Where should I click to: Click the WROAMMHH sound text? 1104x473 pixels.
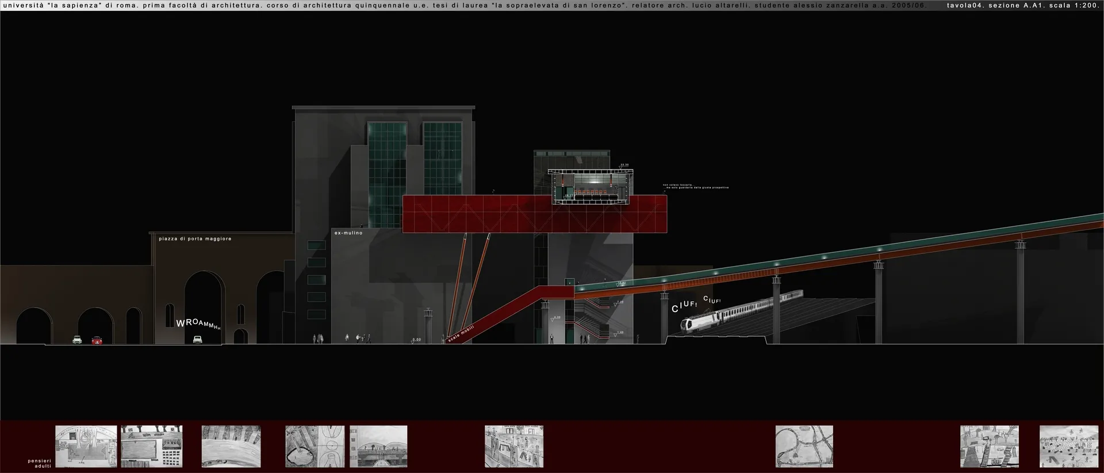(198, 324)
